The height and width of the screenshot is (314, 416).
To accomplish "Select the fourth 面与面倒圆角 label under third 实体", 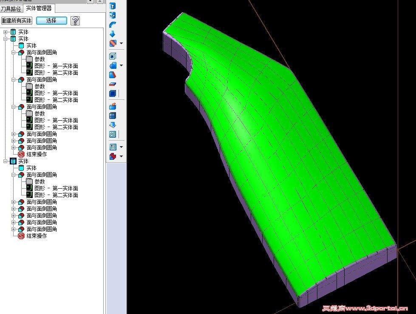I will [x=42, y=215].
